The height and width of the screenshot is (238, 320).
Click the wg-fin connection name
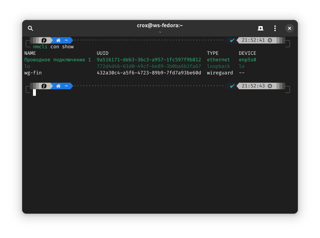point(33,73)
